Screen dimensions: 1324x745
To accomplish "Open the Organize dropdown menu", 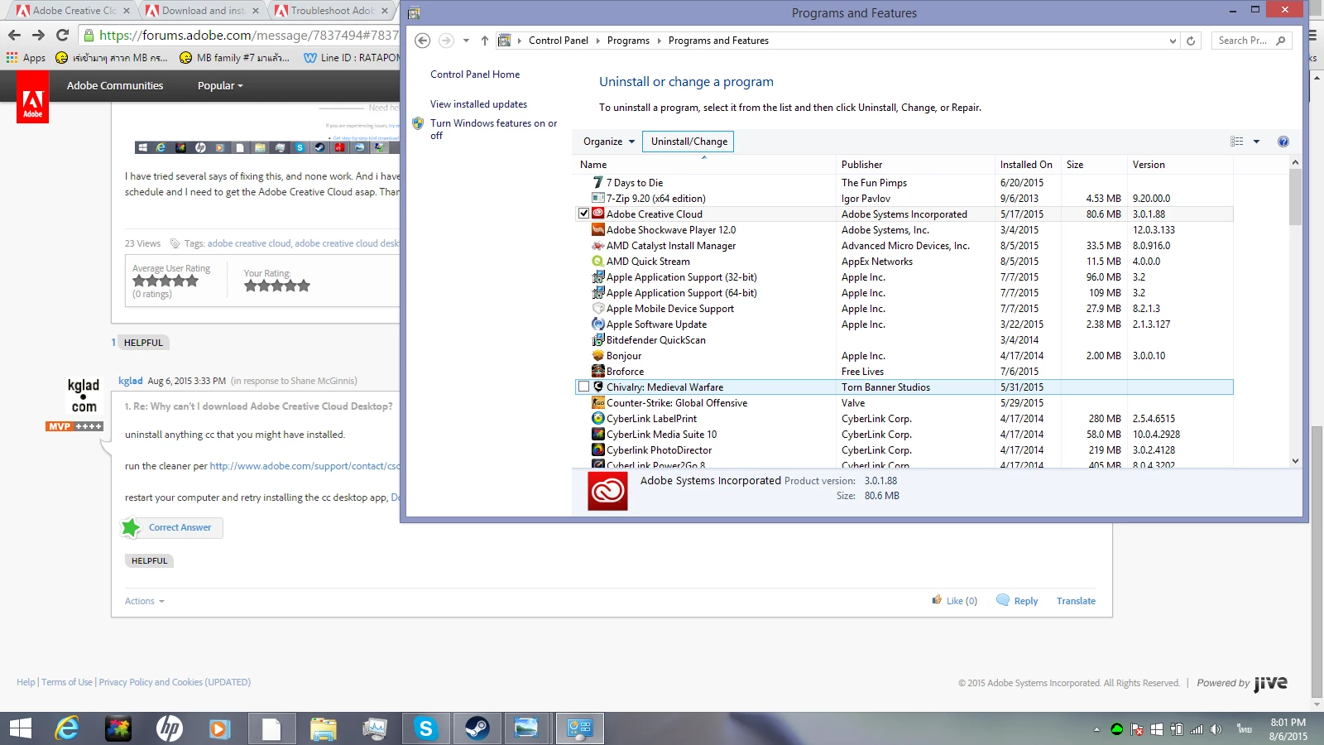I will pyautogui.click(x=609, y=142).
